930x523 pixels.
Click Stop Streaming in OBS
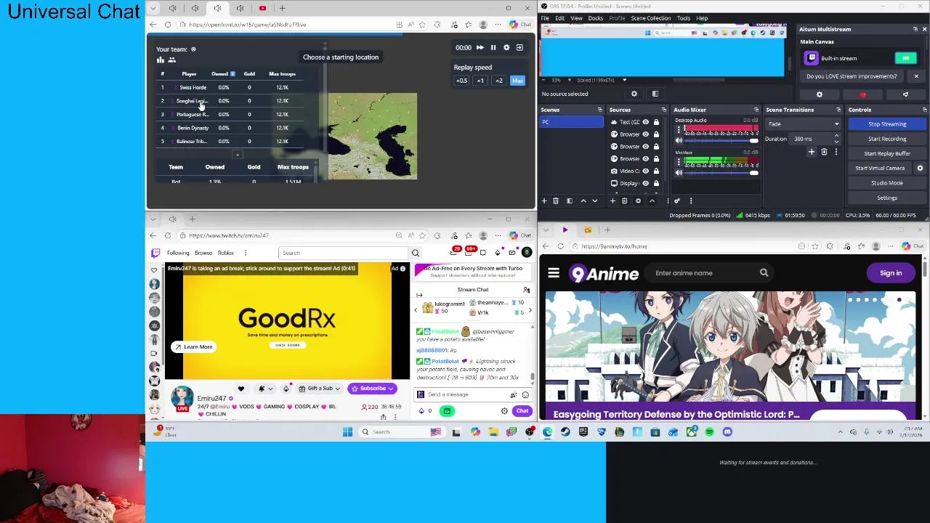pos(887,124)
